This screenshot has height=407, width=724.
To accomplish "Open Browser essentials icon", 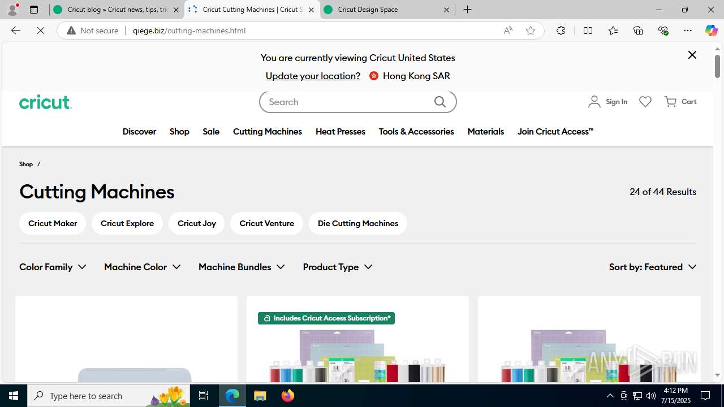I will point(663,31).
